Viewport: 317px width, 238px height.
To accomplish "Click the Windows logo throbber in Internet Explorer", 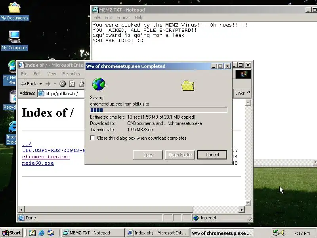I will coord(244,74).
